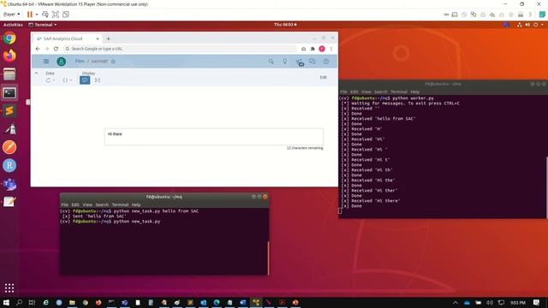Click Files breadcrumb in SAC header
Viewport: 548px width, 308px height.
80,61
